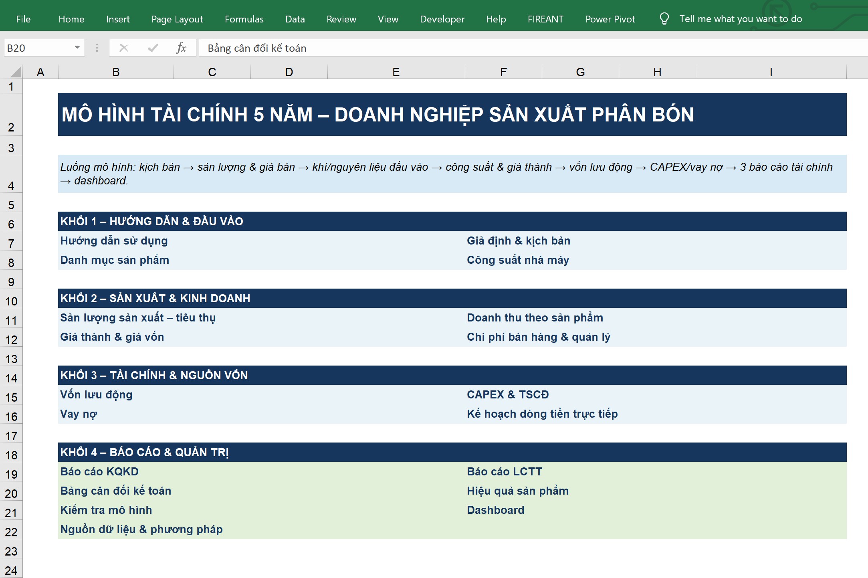Click KHỐI 2 – SẢN XUẤT & KINH DOANH header
Image resolution: width=868 pixels, height=578 pixels.
[x=452, y=298]
